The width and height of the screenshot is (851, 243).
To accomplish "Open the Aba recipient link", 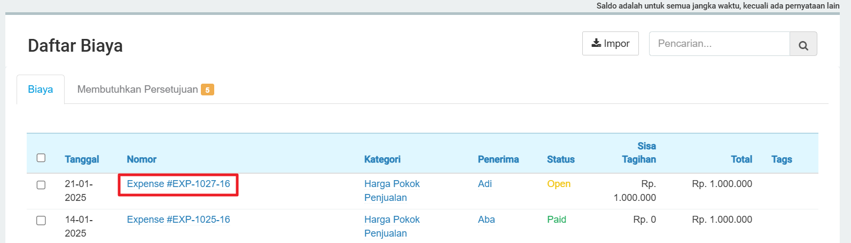I will click(486, 220).
